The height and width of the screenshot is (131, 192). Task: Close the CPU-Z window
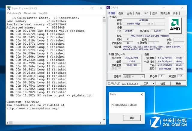pyautogui.click(x=182, y=8)
